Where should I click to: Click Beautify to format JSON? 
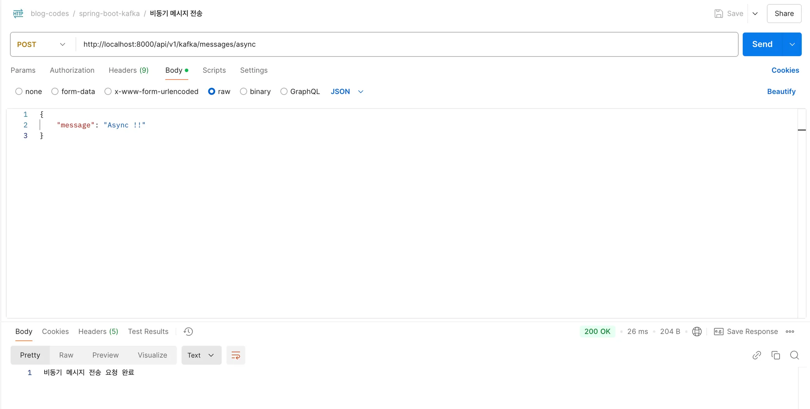coord(781,91)
